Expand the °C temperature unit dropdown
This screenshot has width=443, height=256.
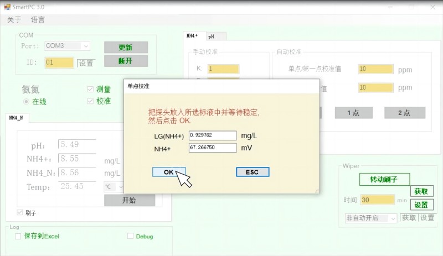121,186
